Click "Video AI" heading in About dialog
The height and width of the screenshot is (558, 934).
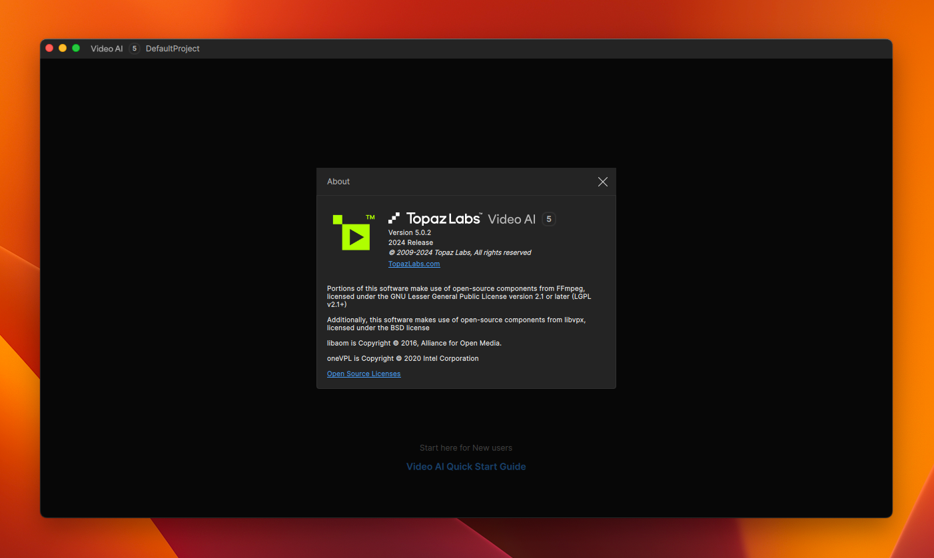(x=512, y=219)
